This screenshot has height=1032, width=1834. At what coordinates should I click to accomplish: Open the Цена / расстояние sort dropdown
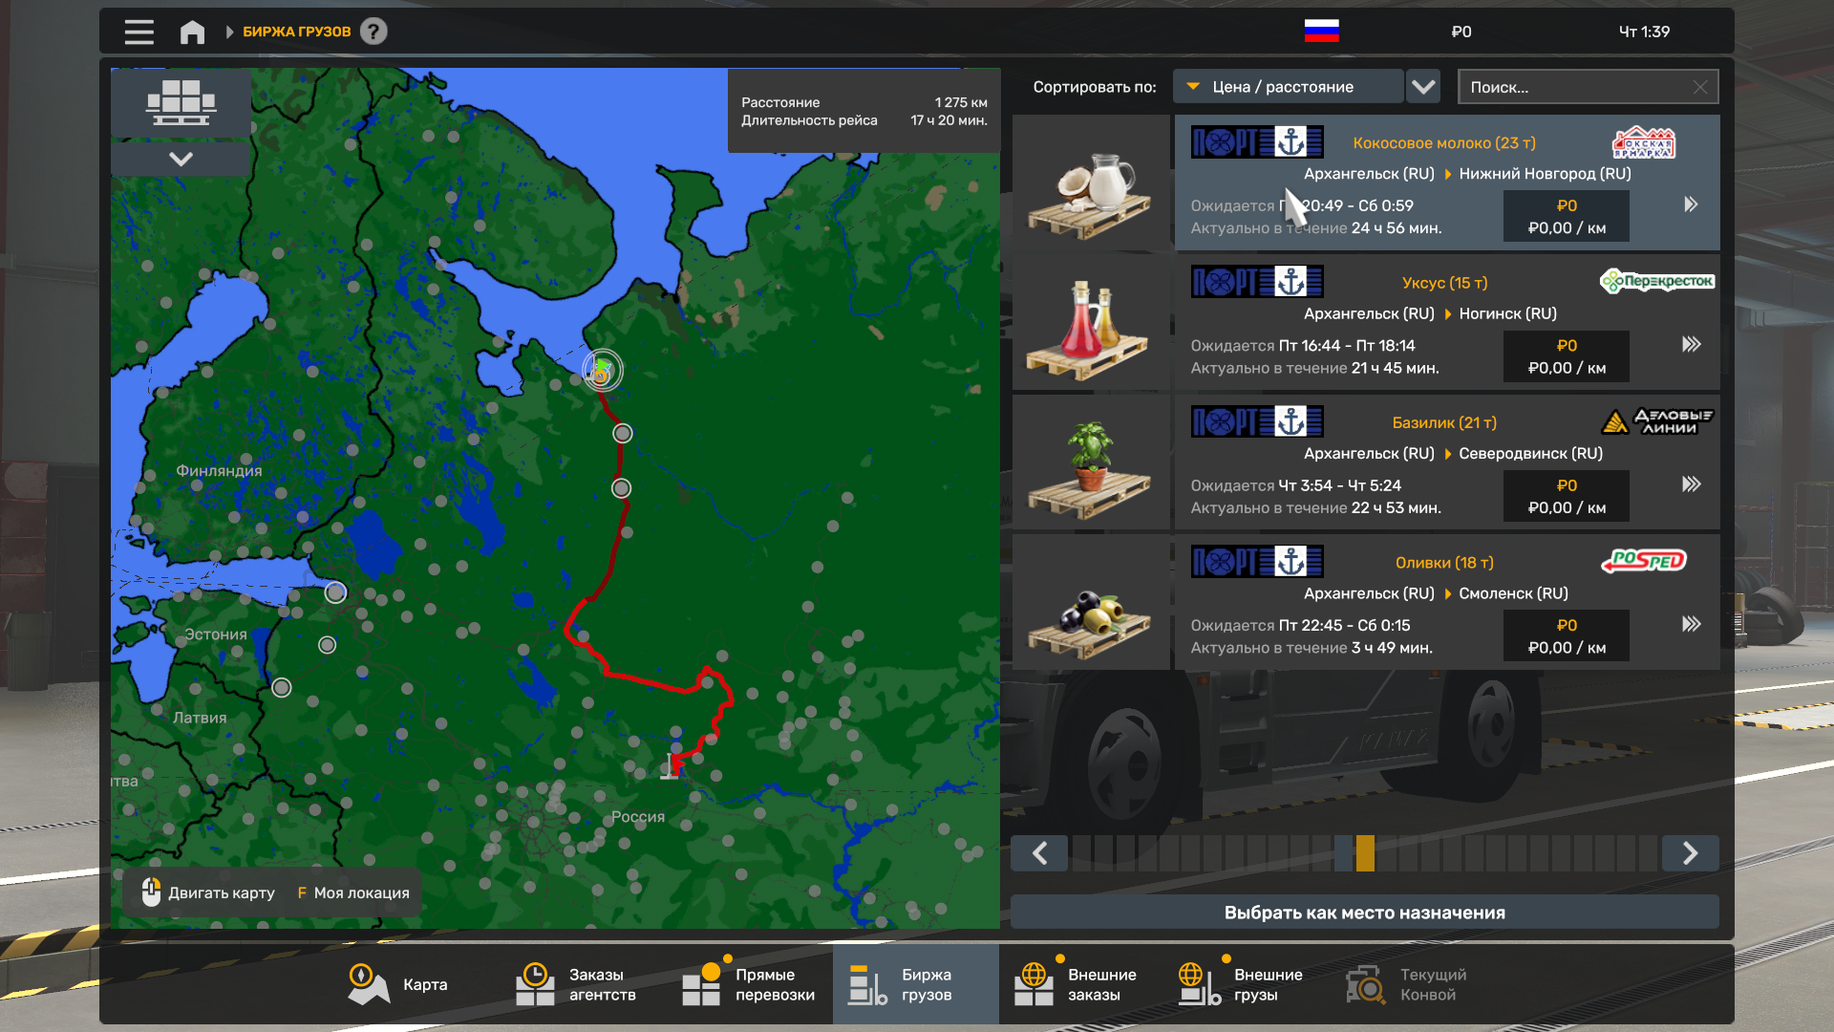point(1288,87)
